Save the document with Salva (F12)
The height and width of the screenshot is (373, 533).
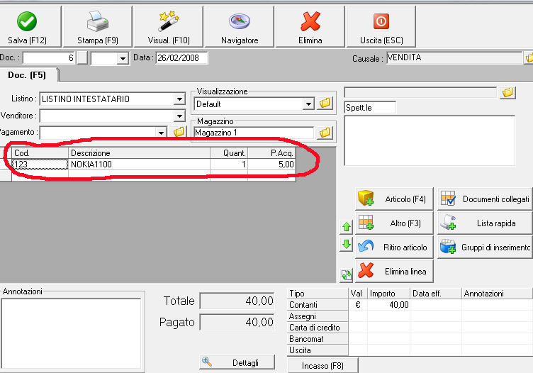(x=30, y=26)
